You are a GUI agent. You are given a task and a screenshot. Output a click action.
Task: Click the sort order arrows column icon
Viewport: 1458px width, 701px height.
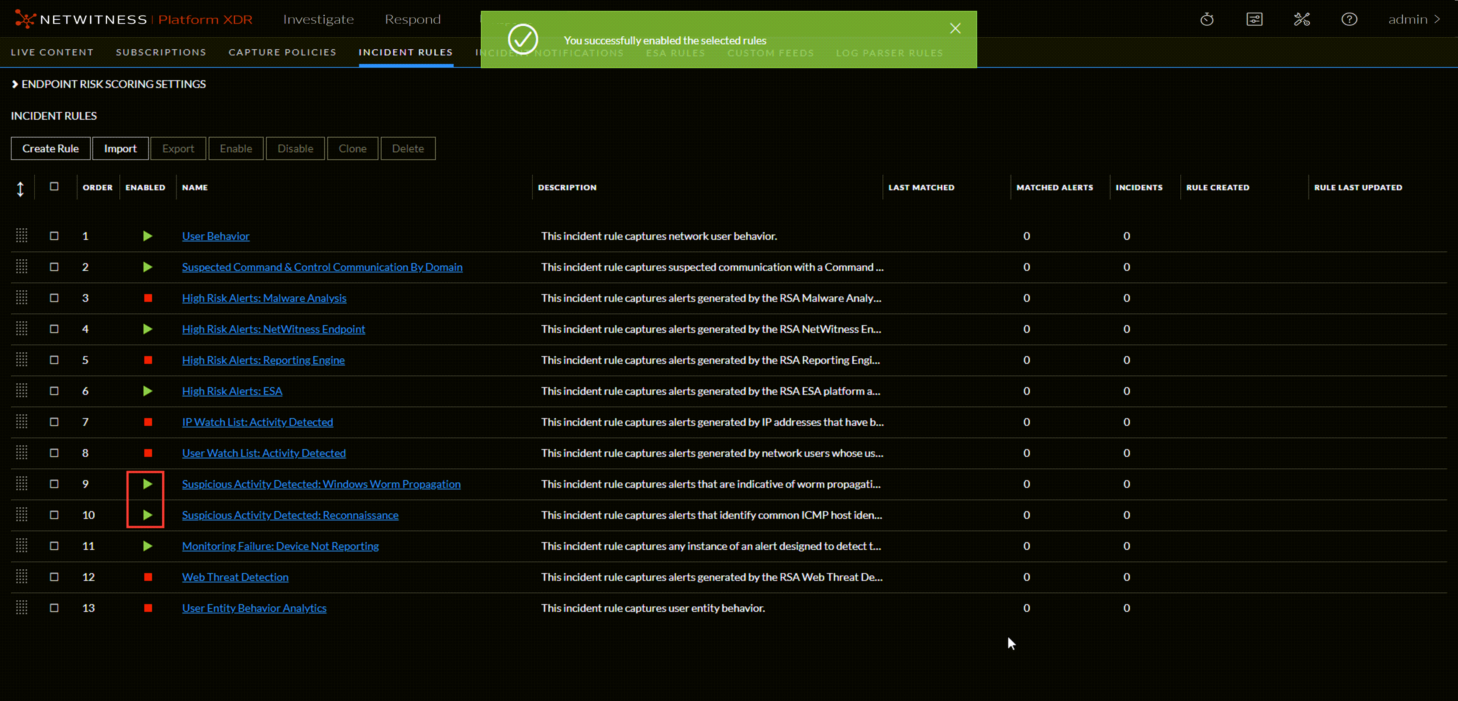coord(21,188)
